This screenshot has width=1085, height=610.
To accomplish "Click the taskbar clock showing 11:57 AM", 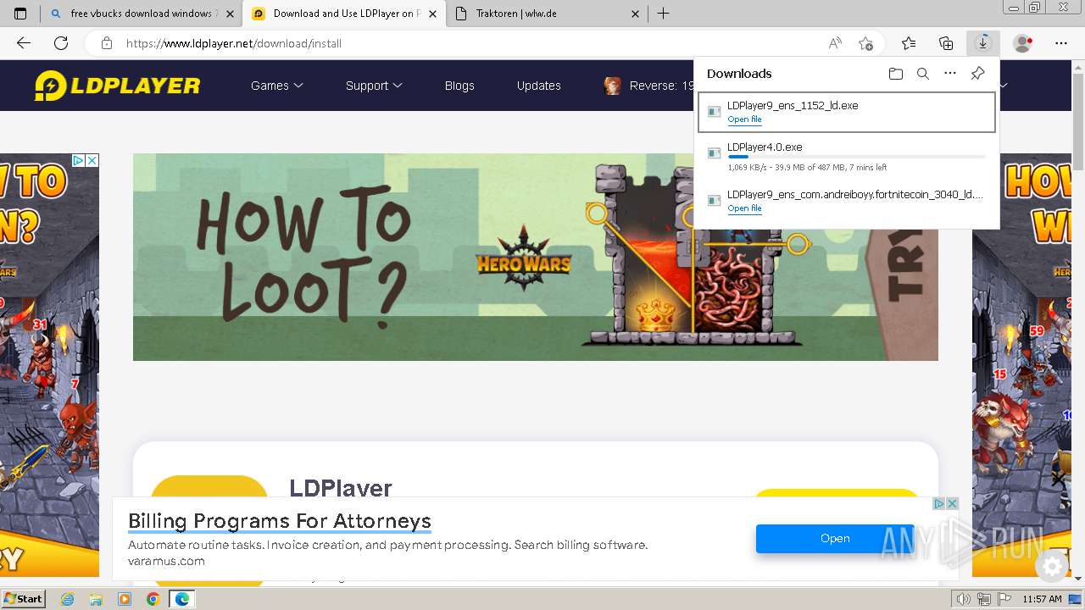I will coord(1042,599).
